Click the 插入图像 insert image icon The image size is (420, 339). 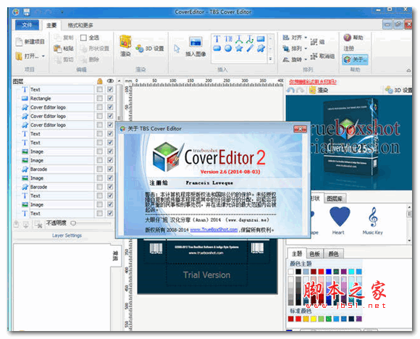tap(196, 42)
